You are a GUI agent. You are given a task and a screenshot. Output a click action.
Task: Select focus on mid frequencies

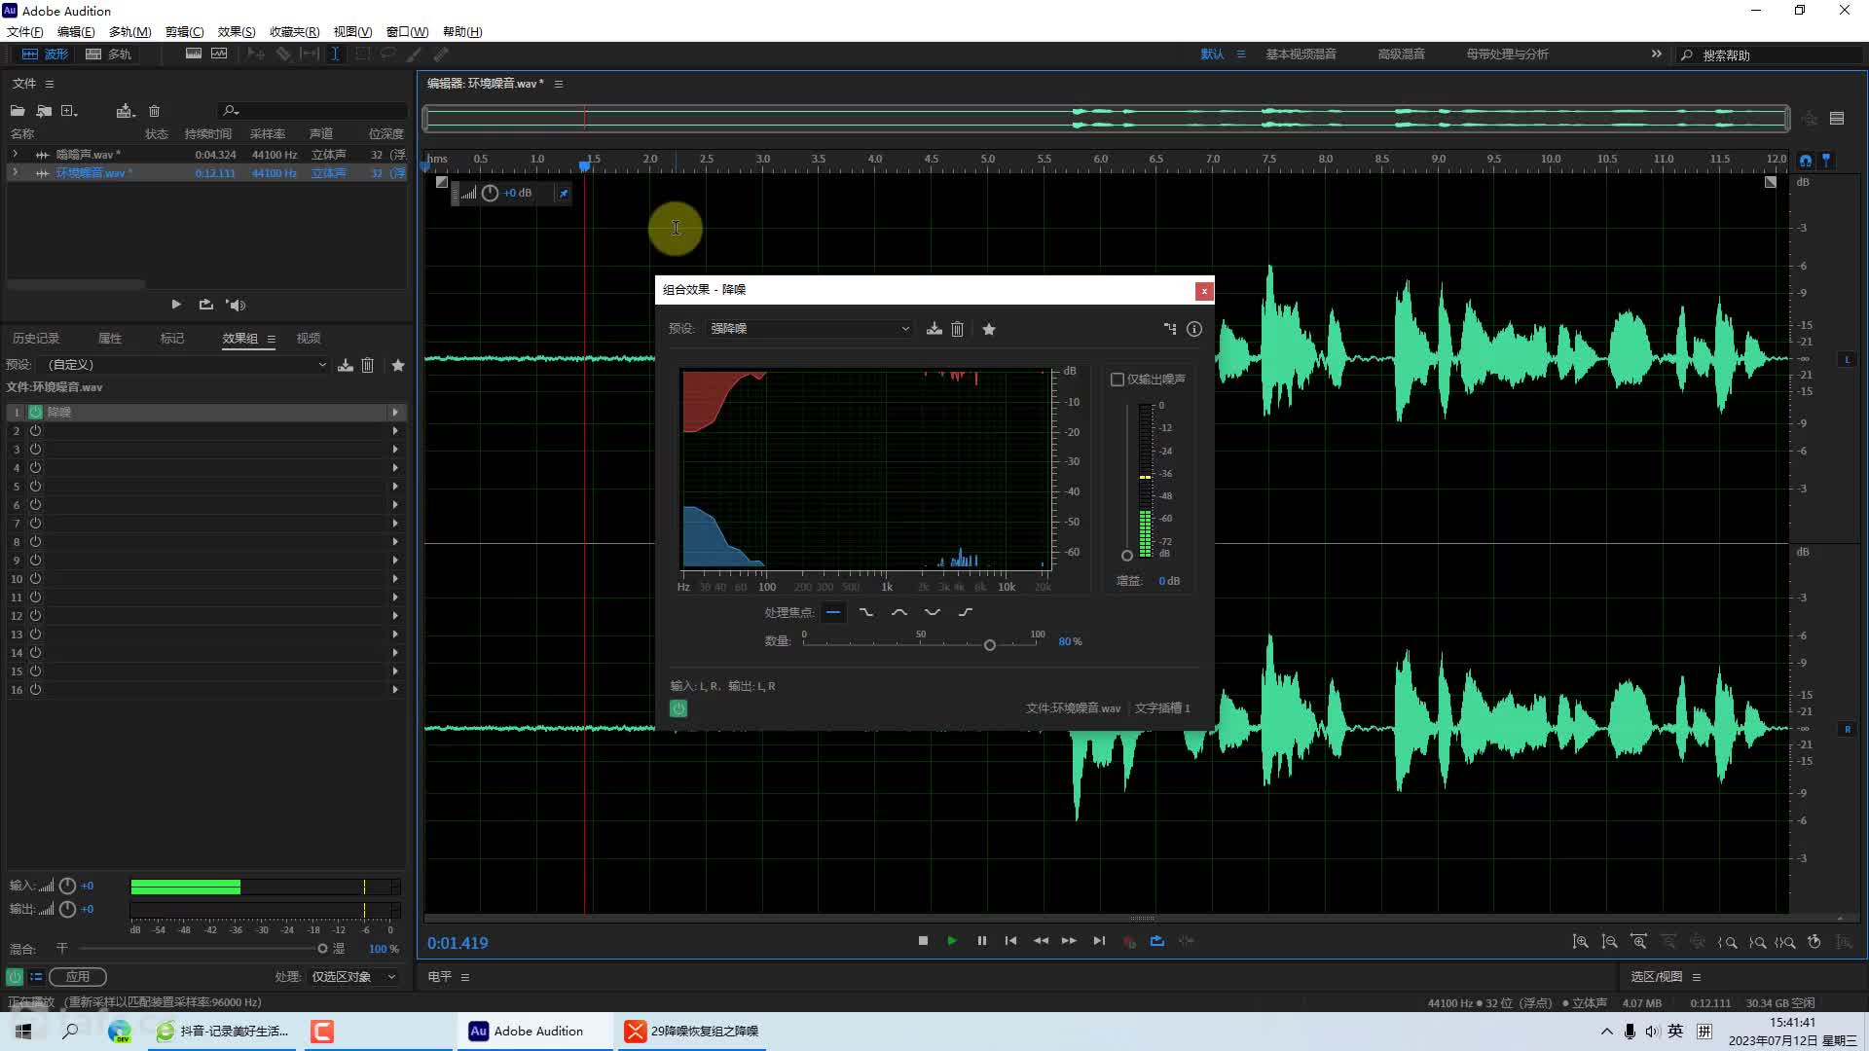point(899,612)
